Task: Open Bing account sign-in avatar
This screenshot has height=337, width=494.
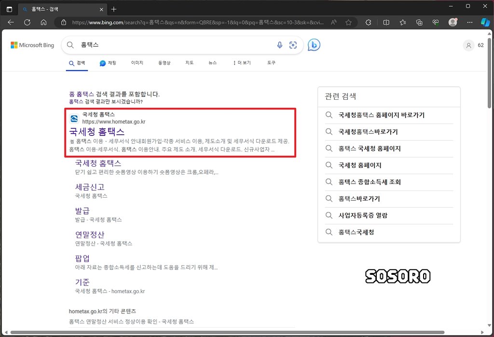Action: point(468,45)
